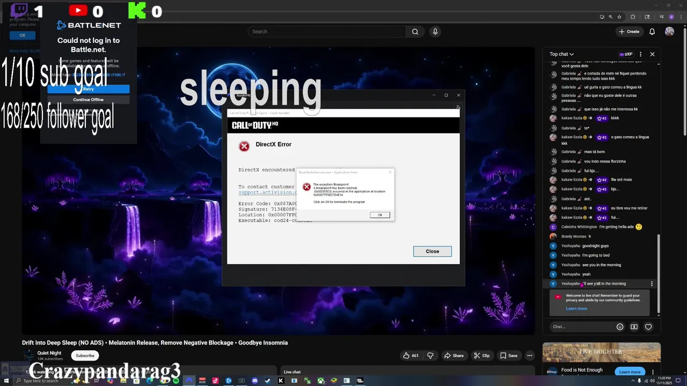Click the Create video button
This screenshot has width=687, height=386.
[629, 32]
